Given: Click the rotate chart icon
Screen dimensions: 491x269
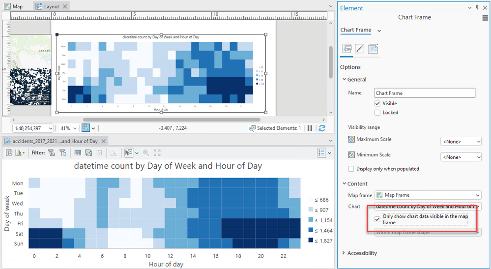Looking at the screenshot, I should pyautogui.click(x=114, y=153).
